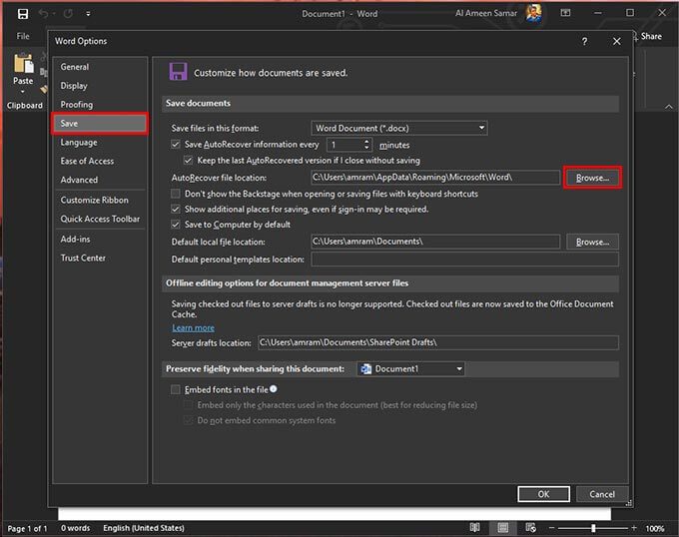Toggle Show additional places for saving checkbox
This screenshot has width=679, height=537.
[176, 209]
